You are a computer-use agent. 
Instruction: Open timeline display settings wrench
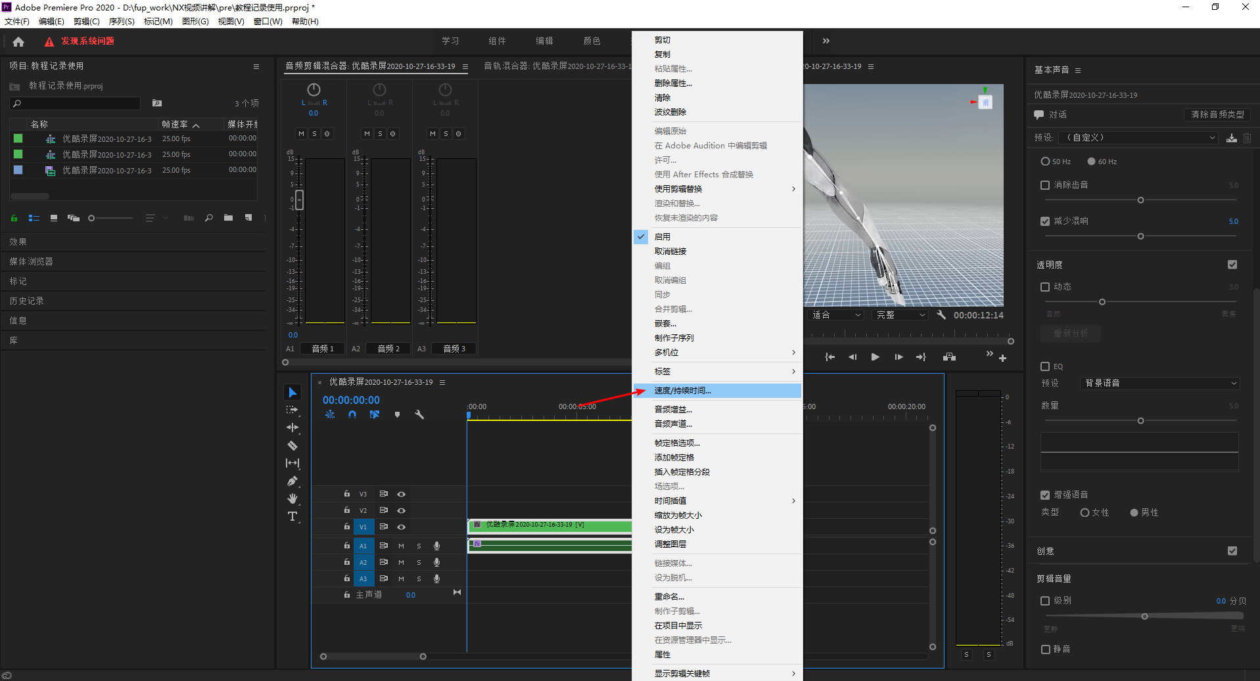click(419, 414)
